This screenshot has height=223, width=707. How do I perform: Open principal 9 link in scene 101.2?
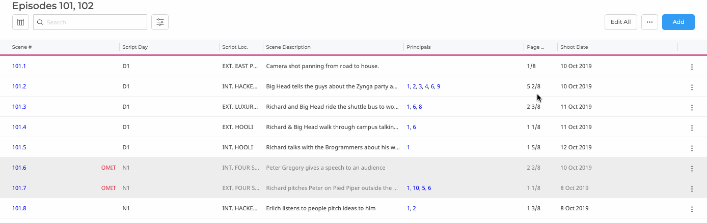(x=439, y=87)
